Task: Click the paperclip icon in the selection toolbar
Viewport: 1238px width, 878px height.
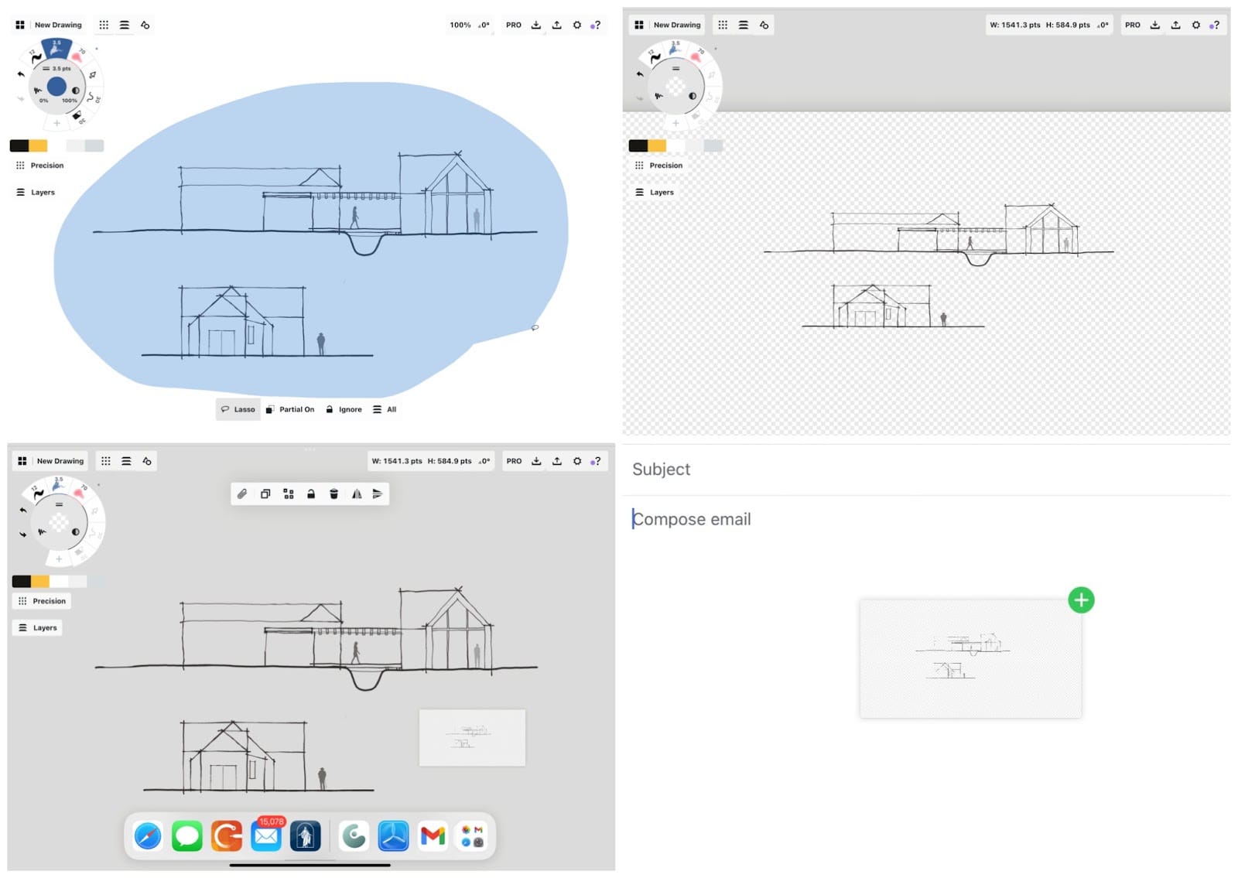Action: click(x=242, y=494)
